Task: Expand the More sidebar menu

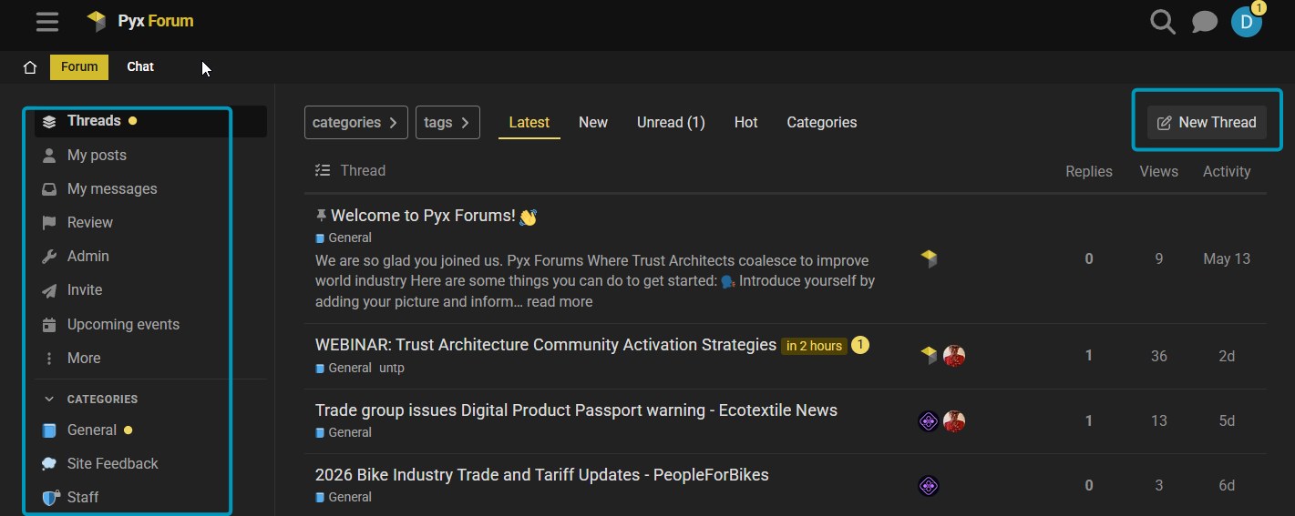Action: (84, 359)
